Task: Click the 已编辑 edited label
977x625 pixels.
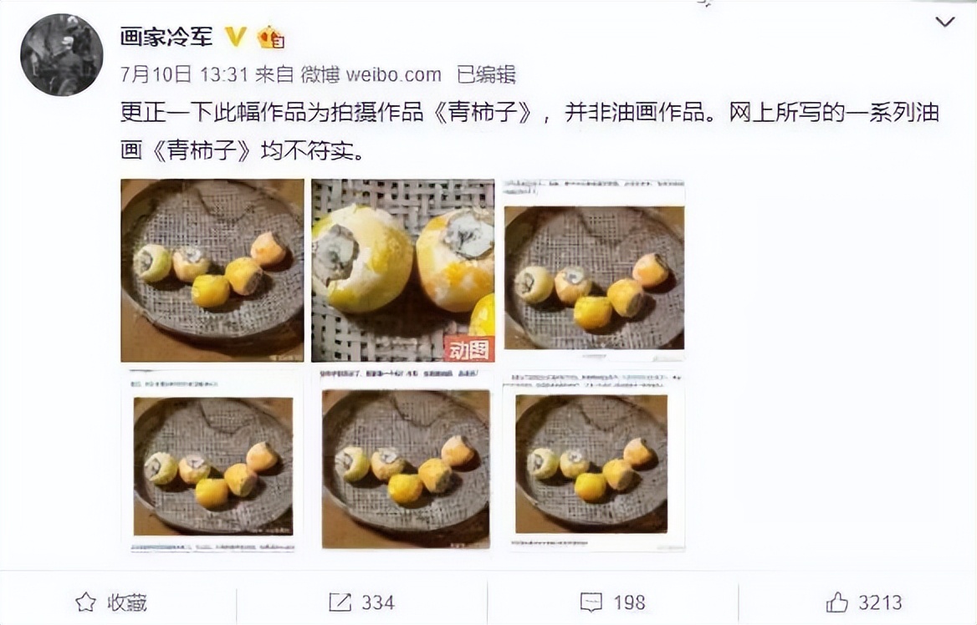Action: click(x=486, y=74)
